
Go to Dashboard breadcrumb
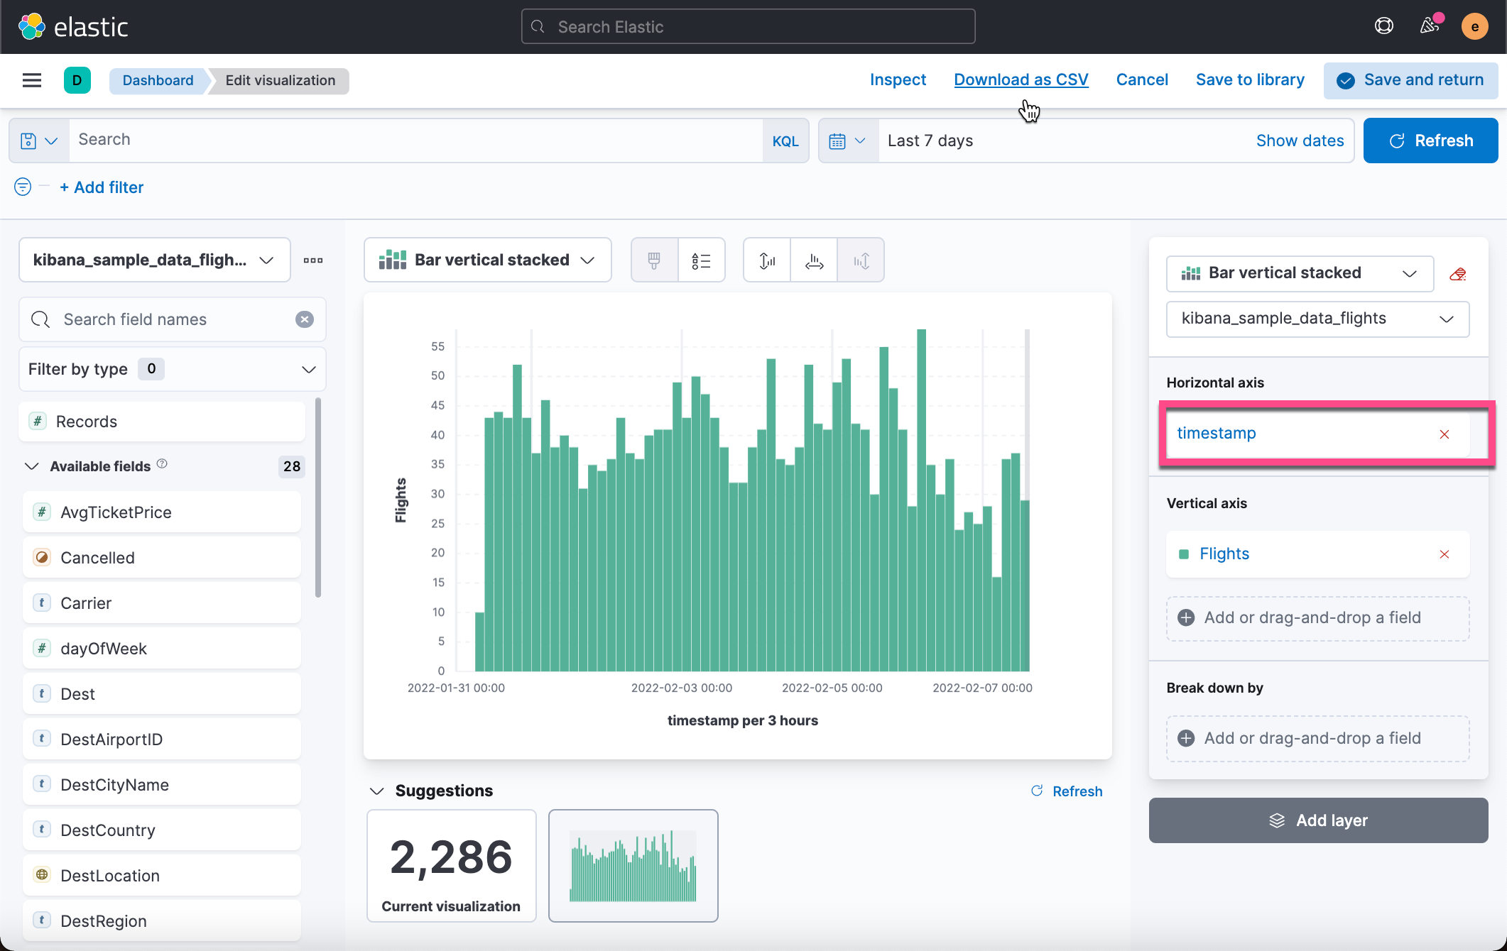tap(158, 80)
